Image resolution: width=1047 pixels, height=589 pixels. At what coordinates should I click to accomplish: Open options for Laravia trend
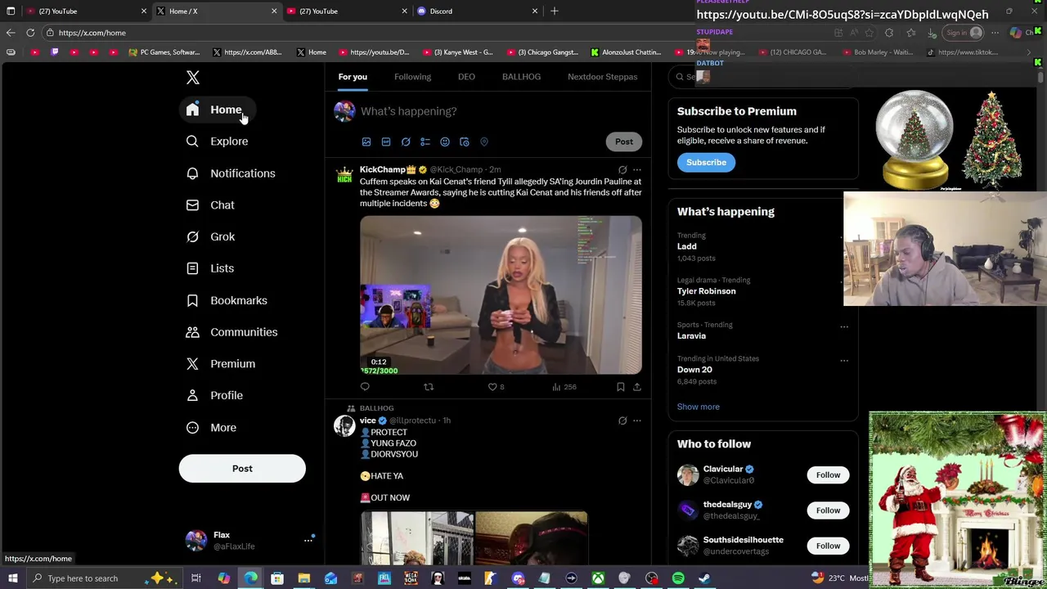844,326
